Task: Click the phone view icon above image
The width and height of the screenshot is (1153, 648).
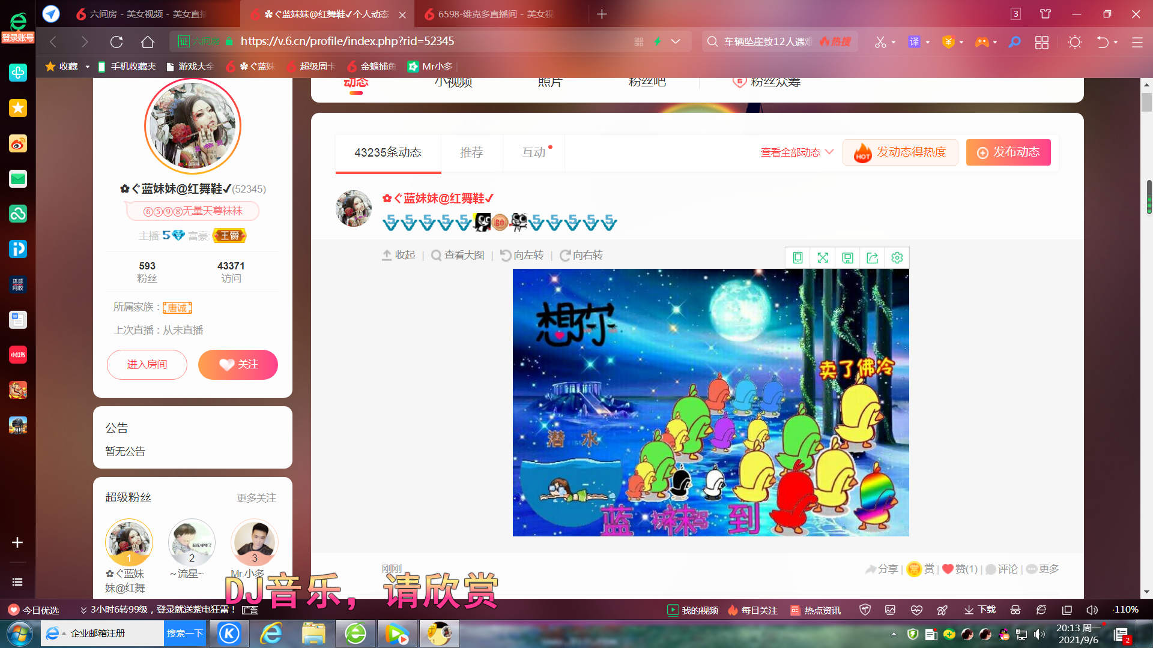Action: click(797, 257)
